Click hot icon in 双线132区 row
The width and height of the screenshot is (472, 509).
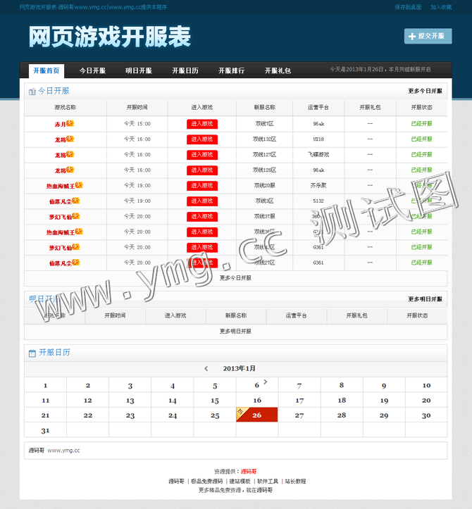[70, 139]
